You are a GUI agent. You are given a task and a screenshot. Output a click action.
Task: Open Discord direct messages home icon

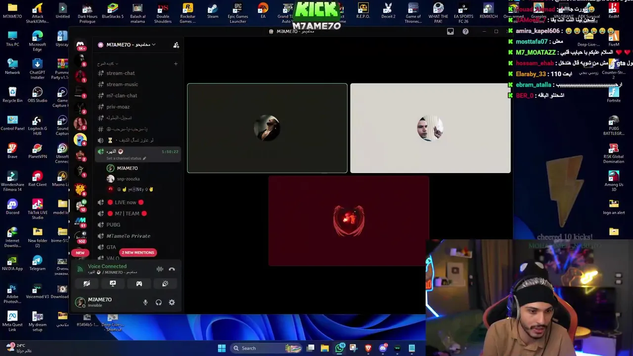pyautogui.click(x=80, y=45)
